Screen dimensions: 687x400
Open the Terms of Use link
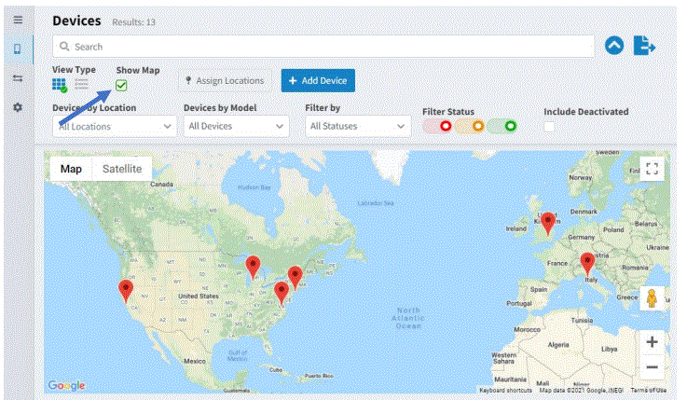[649, 390]
